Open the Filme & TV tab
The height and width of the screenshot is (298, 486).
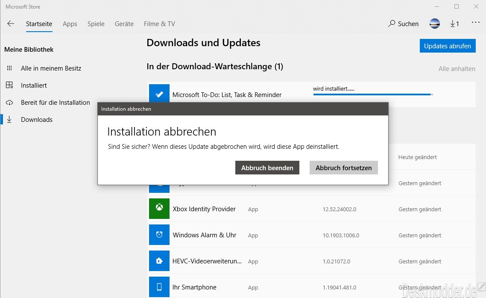pos(159,24)
